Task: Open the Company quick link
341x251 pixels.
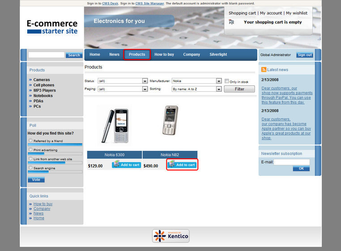Action: (42, 208)
